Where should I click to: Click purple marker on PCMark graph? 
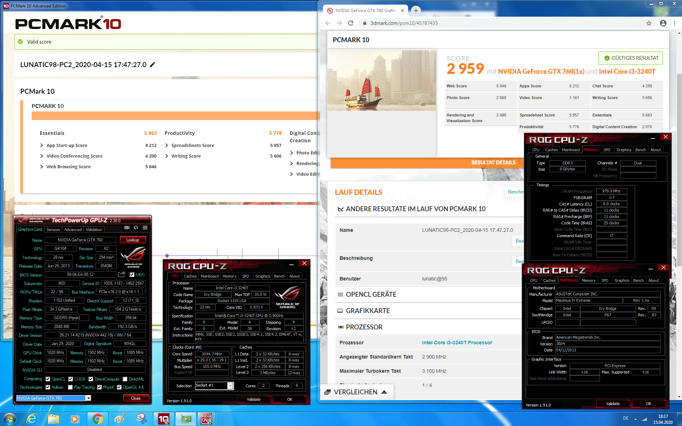point(167,256)
